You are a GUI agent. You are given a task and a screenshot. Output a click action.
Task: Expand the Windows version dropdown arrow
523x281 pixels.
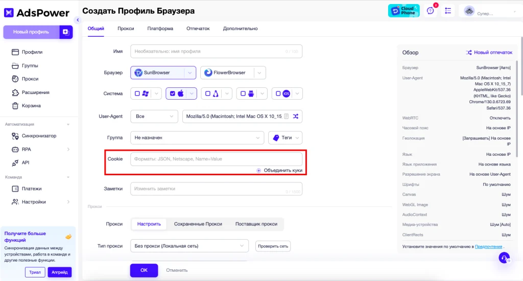156,94
